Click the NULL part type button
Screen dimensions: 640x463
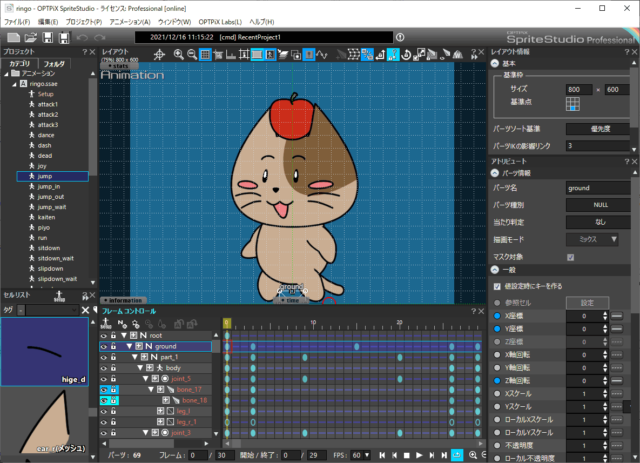point(598,205)
